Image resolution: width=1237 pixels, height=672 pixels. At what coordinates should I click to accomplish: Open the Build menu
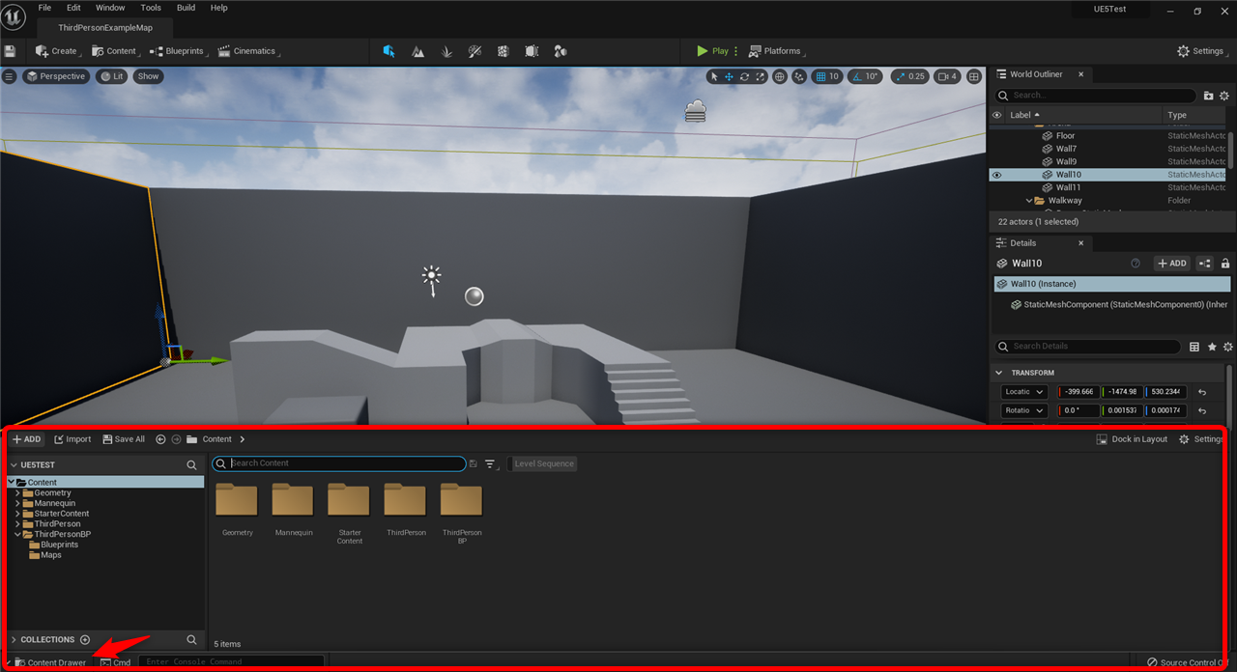186,8
